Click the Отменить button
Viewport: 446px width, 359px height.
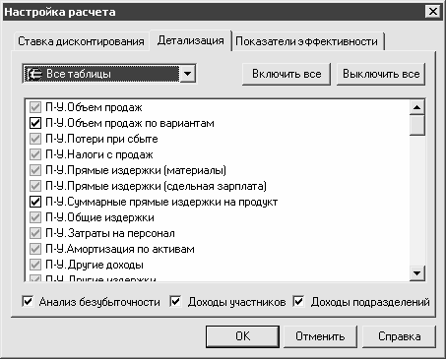coord(320,336)
